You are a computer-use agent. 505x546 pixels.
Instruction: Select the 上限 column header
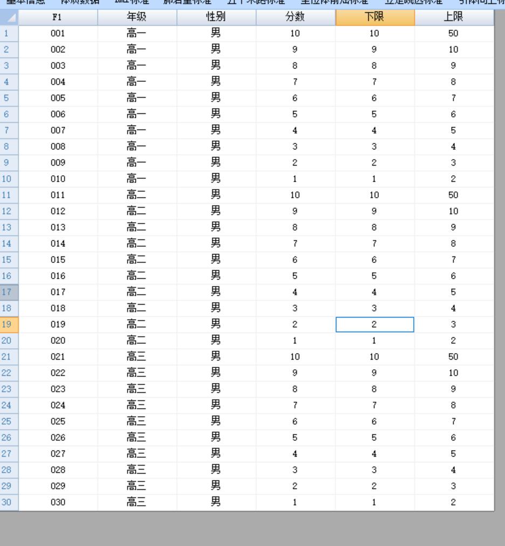click(x=454, y=17)
